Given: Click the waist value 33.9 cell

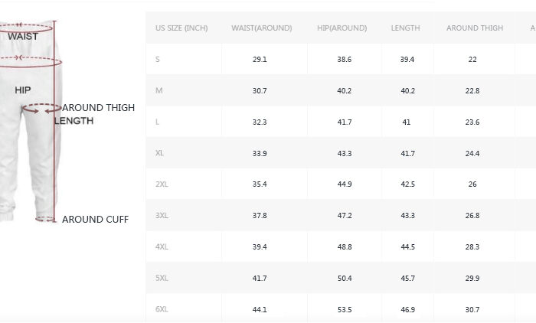Looking at the screenshot, I should tap(260, 154).
